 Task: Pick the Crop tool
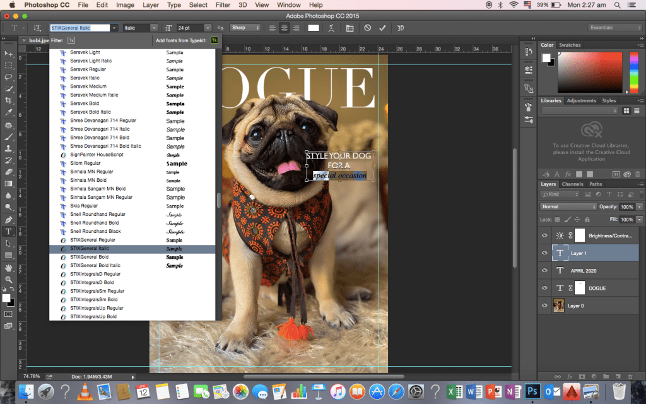point(9,100)
